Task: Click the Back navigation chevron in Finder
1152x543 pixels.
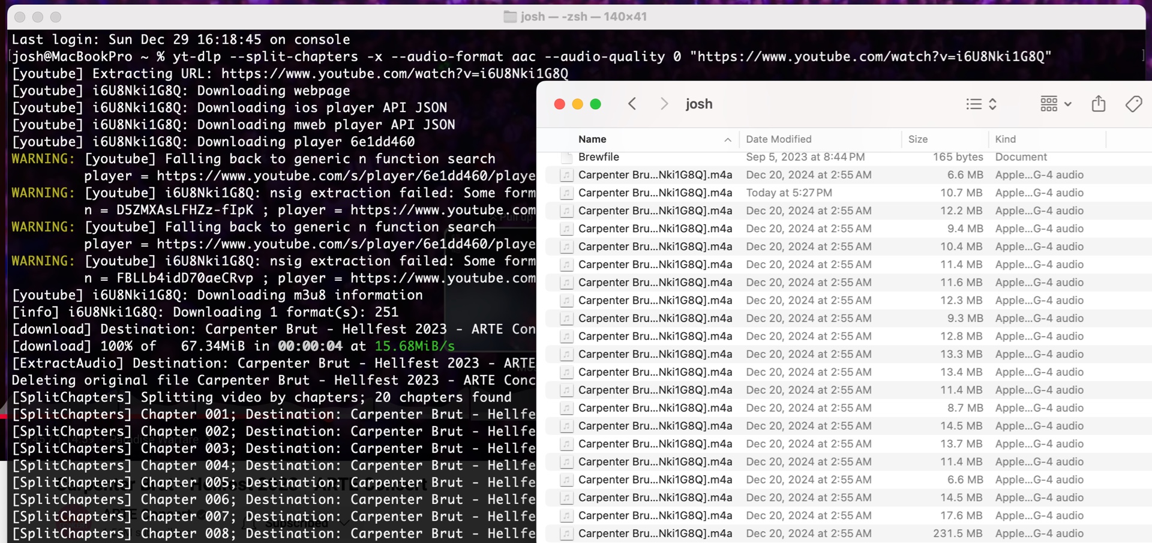Action: tap(632, 104)
